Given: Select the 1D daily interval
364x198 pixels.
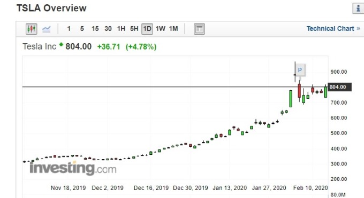Looking at the screenshot, I should (147, 29).
